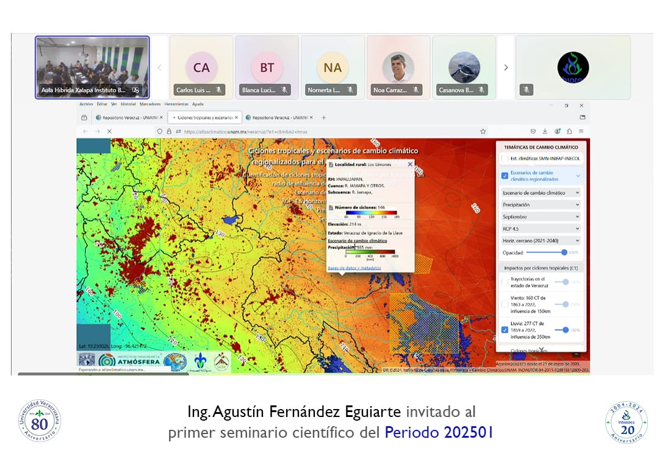Open the RCP 4.5 scenario dropdown
This screenshot has height=464, width=665.
point(541,229)
